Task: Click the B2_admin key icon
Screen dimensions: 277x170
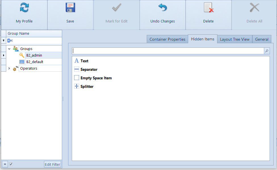Action: click(22, 55)
